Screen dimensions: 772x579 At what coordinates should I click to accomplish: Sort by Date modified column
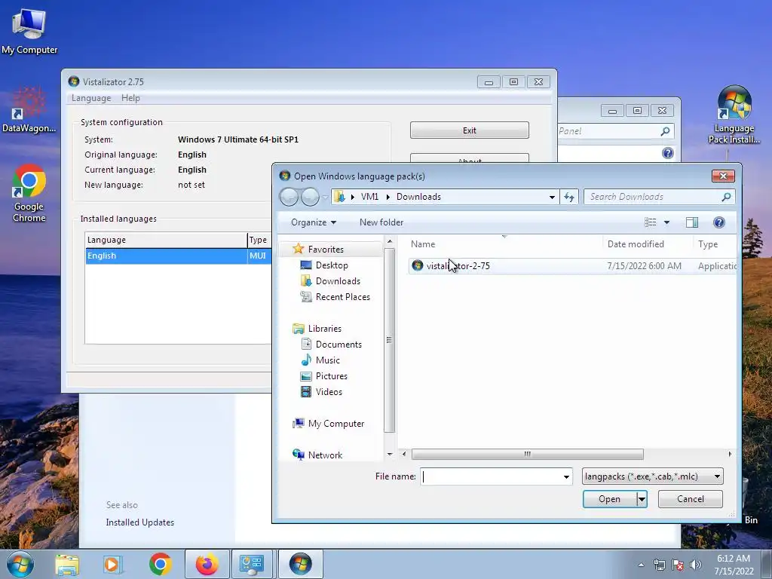pos(648,244)
